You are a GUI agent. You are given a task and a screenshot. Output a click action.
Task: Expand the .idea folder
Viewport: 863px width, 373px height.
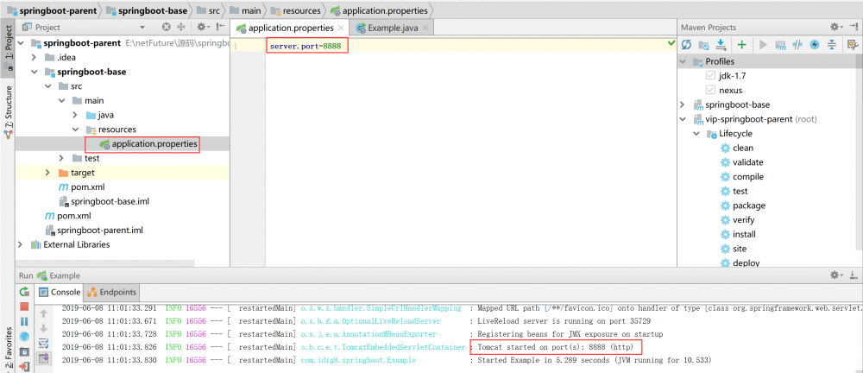coord(35,57)
